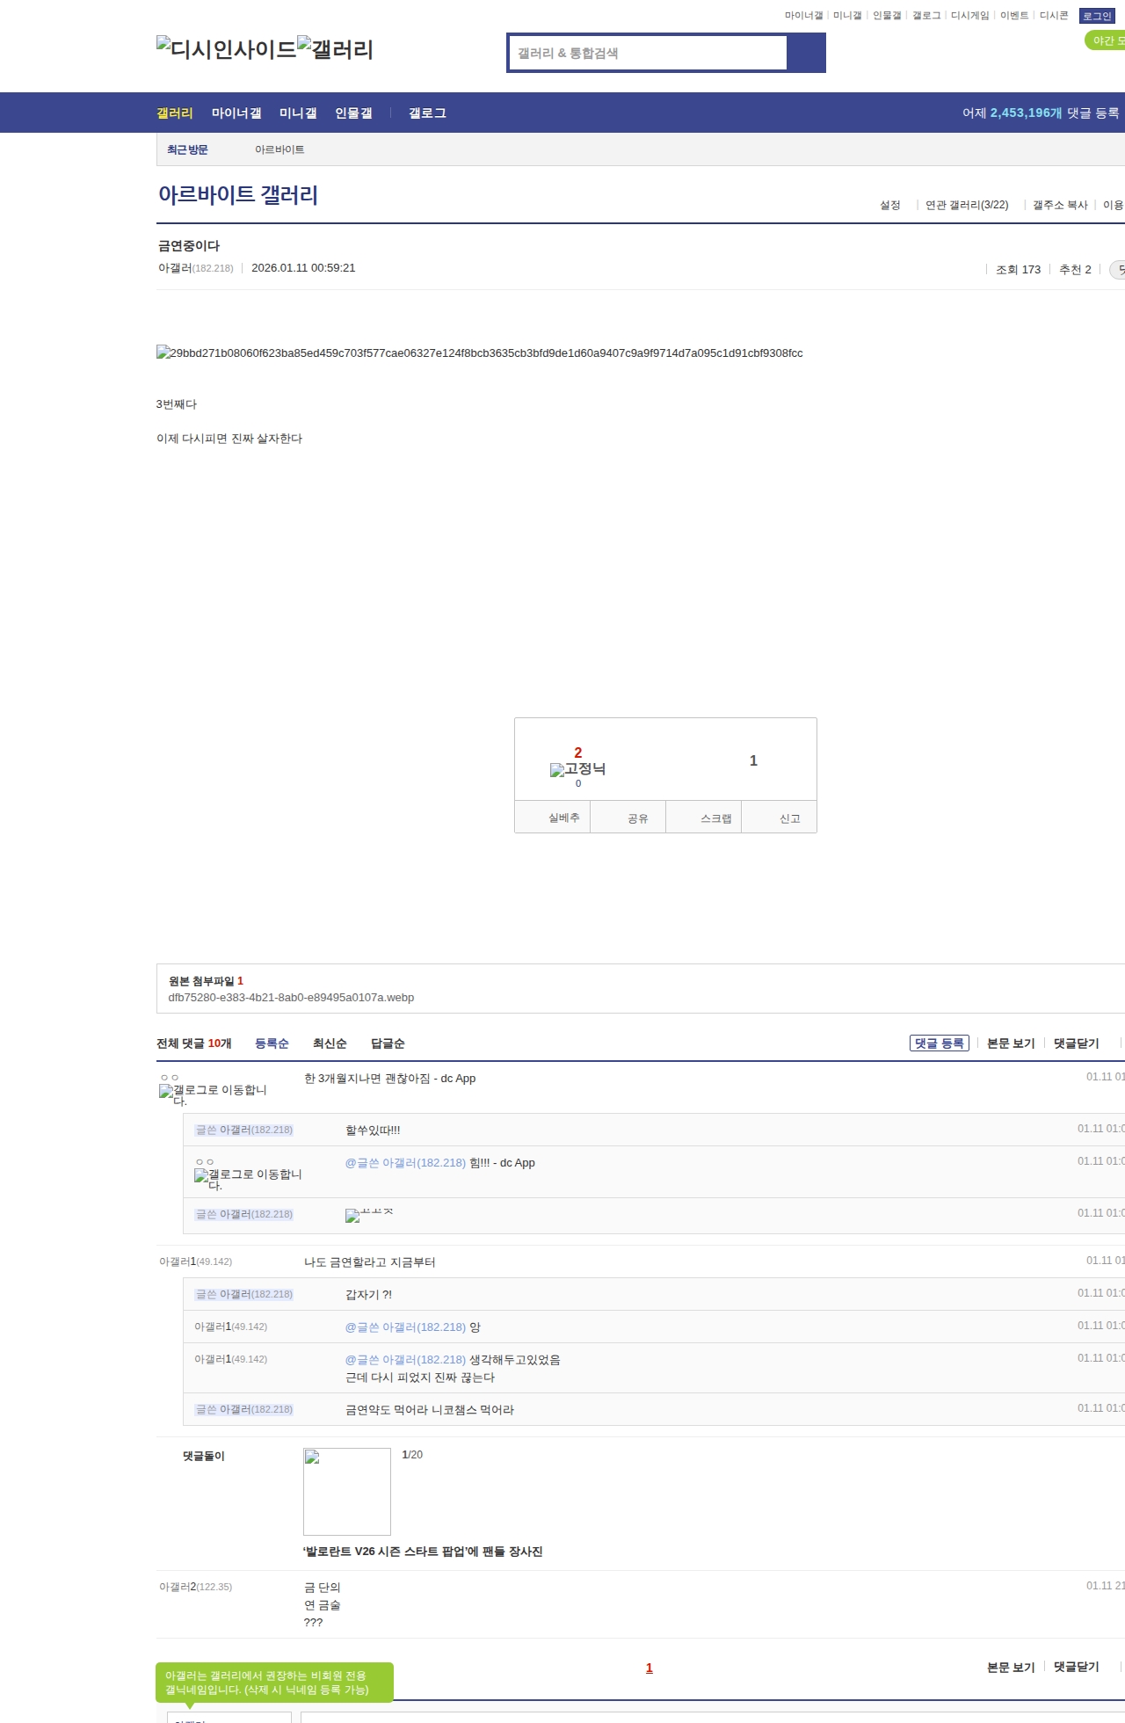Click the post title 금연중이다
Image resolution: width=1125 pixels, height=1723 pixels.
189,245
